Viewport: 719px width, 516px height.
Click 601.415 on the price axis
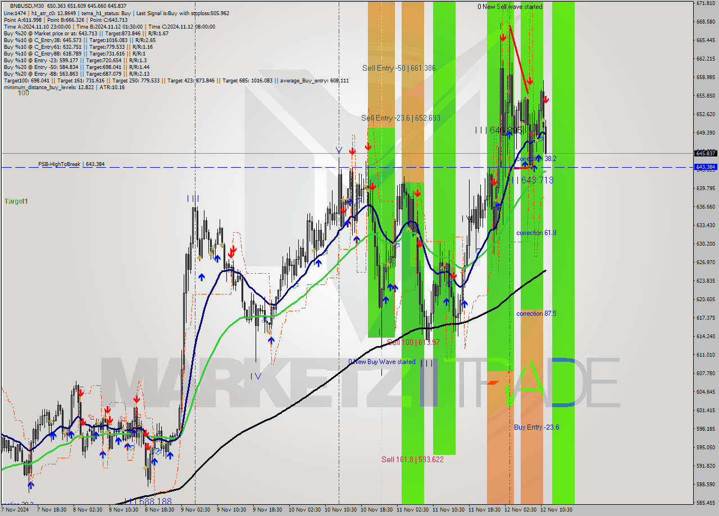(x=706, y=411)
